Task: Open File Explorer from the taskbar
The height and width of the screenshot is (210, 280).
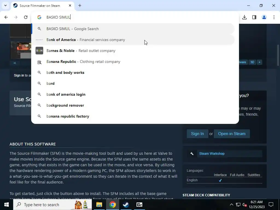Action: coord(99,205)
